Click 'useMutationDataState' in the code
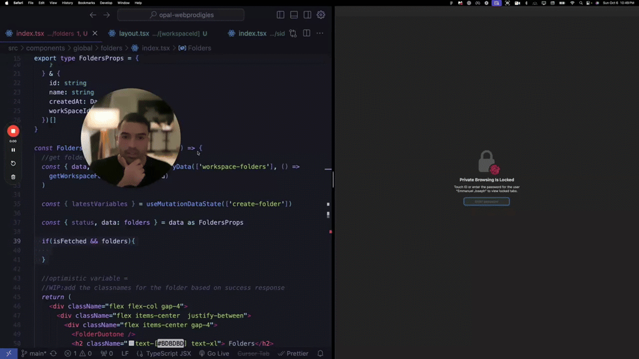Image resolution: width=639 pixels, height=359 pixels. (x=184, y=204)
